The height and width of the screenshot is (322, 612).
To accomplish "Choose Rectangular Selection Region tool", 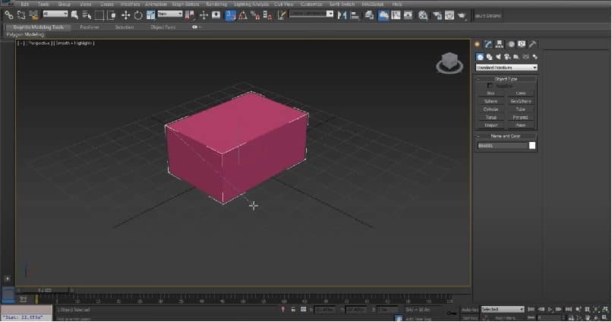I will coord(99,15).
